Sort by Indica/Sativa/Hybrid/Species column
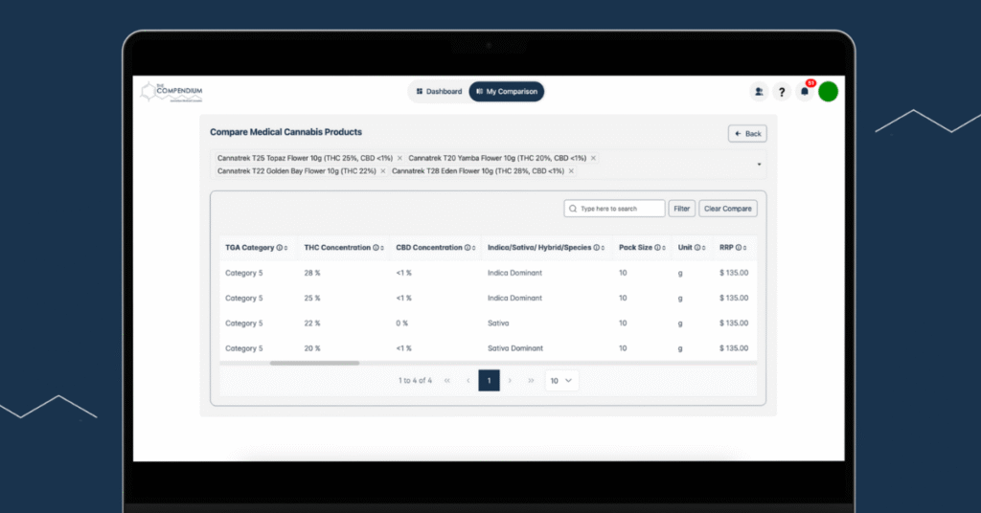The height and width of the screenshot is (513, 981). coord(604,248)
